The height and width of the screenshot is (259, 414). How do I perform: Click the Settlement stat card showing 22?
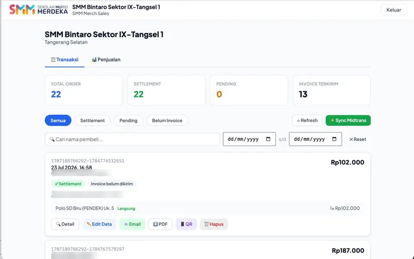click(x=166, y=90)
